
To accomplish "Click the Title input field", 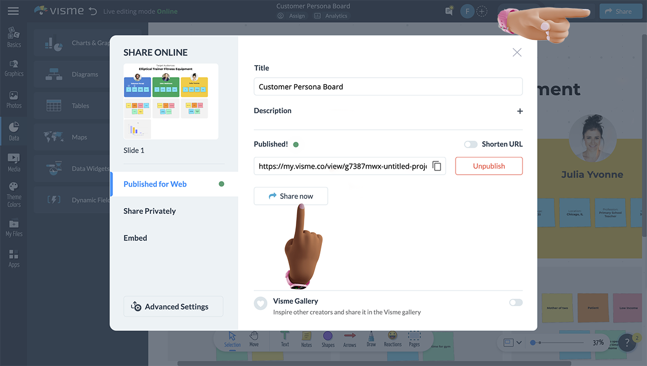I will (388, 87).
